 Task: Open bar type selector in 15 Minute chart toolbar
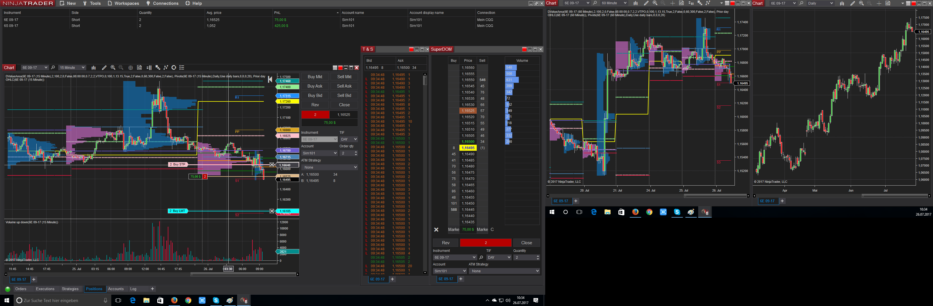pos(93,67)
